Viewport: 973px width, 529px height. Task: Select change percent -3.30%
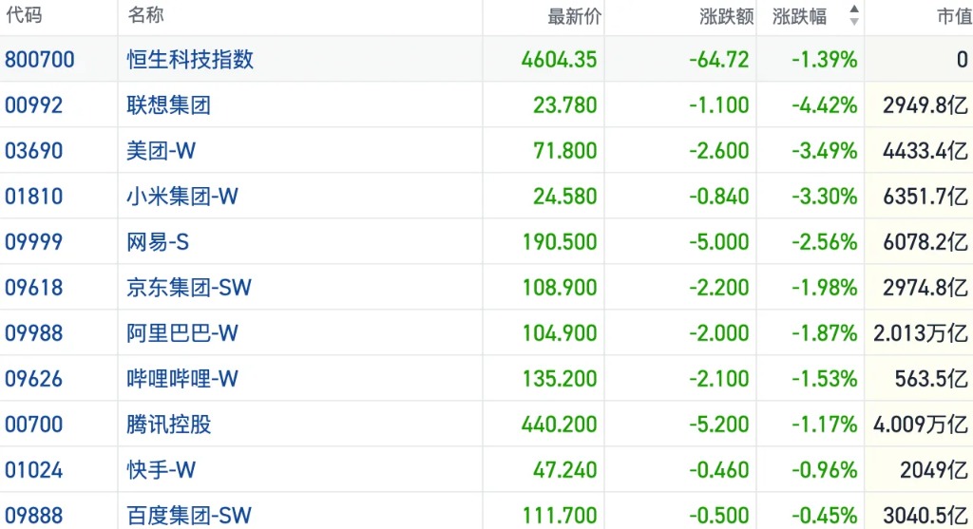coord(825,197)
